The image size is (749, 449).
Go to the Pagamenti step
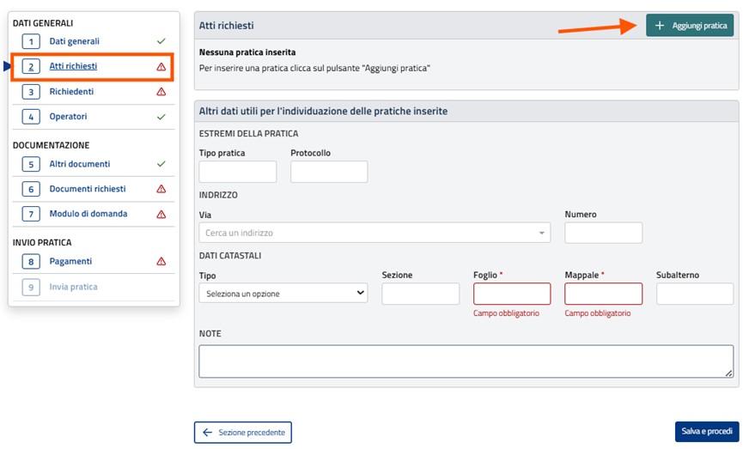[70, 262]
